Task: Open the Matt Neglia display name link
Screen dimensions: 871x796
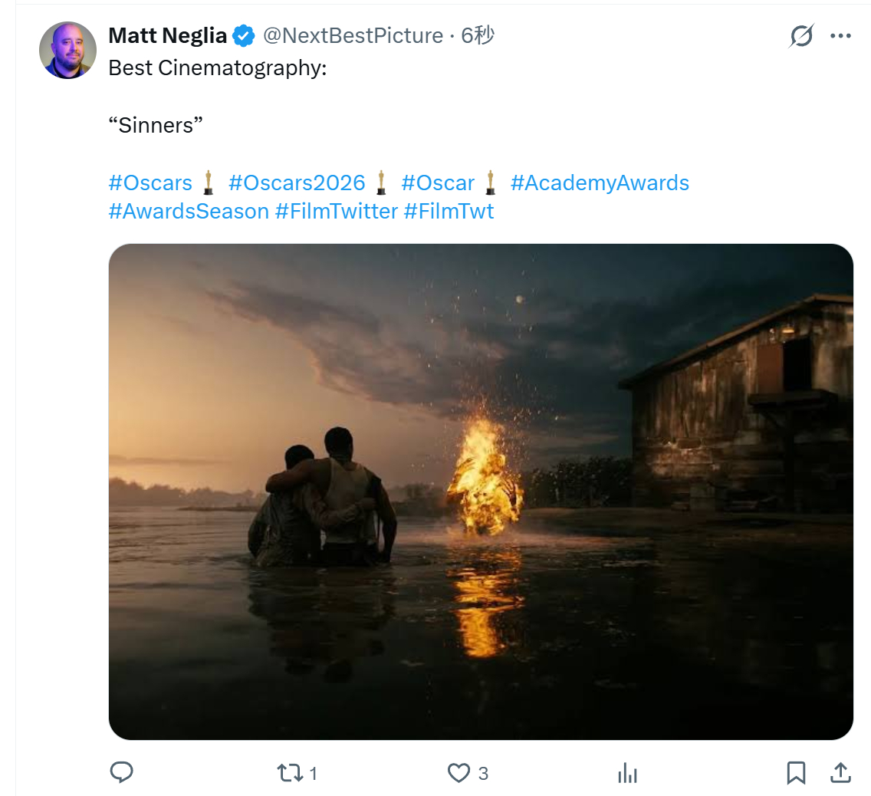Action: tap(167, 36)
